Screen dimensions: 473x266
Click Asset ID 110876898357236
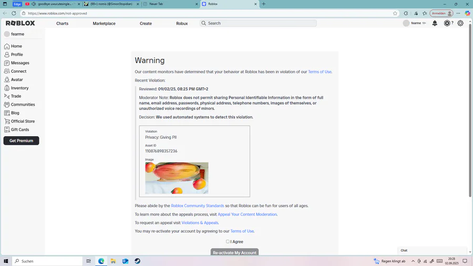161,151
